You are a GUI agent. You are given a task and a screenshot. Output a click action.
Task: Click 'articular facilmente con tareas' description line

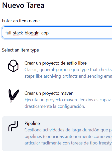pyautogui.click(x=68, y=143)
